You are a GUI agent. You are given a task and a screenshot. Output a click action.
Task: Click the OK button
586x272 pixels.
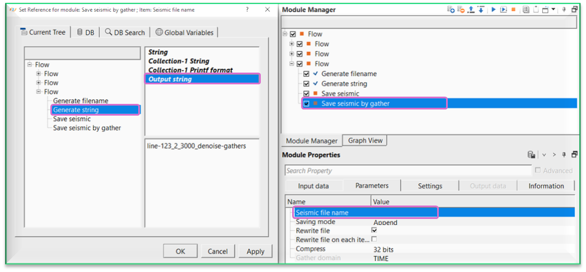(x=181, y=251)
